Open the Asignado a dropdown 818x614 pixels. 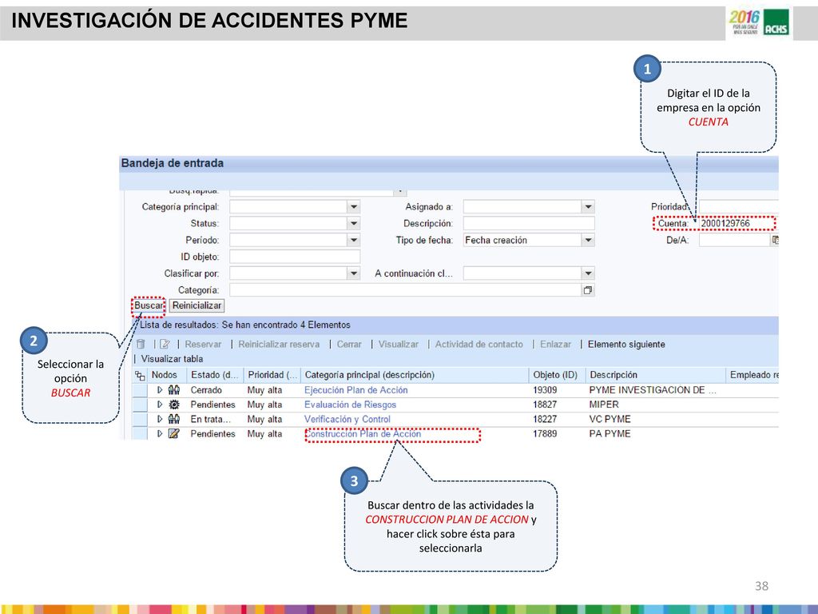coord(588,207)
